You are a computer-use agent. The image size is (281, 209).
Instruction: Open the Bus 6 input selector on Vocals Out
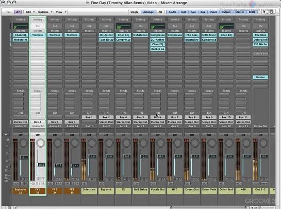pos(158,117)
